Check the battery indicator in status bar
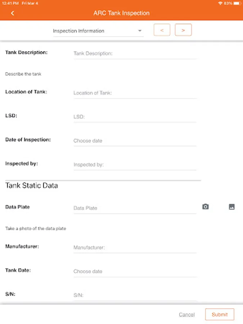This screenshot has height=324, width=243. pyautogui.click(x=237, y=3)
